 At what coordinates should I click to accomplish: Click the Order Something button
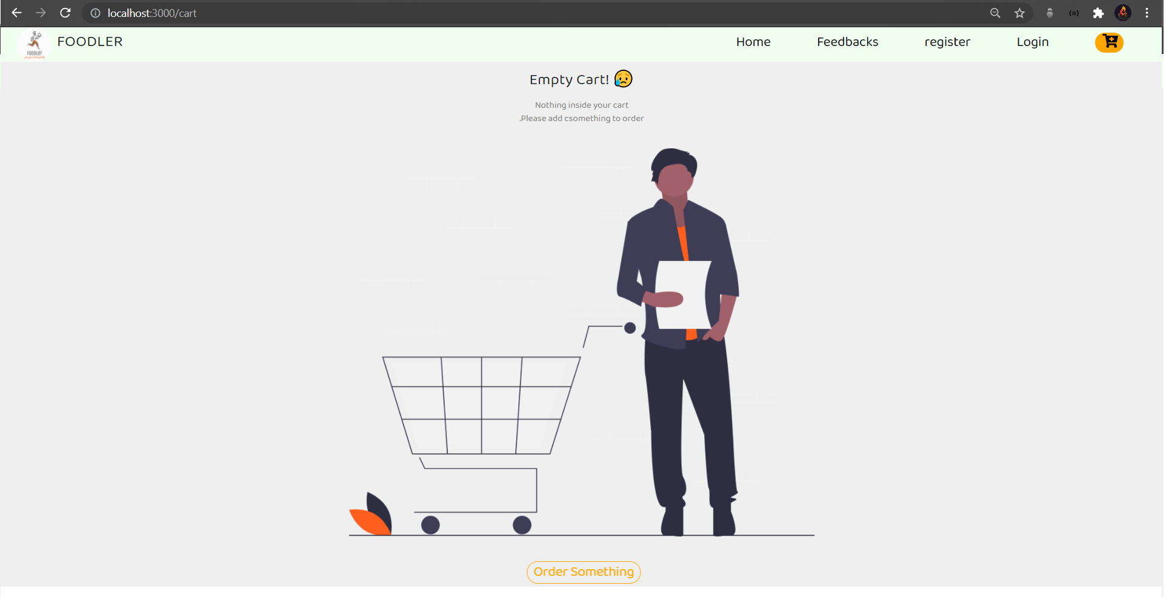pos(583,572)
